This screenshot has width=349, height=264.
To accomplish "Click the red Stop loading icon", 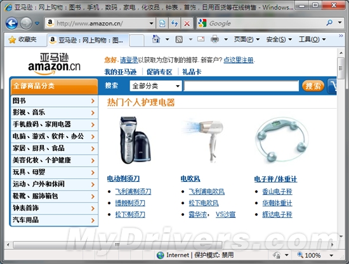I will [x=187, y=23].
